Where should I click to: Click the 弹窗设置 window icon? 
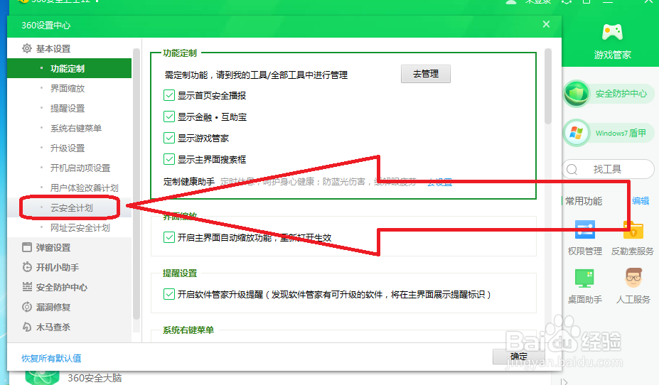click(27, 247)
